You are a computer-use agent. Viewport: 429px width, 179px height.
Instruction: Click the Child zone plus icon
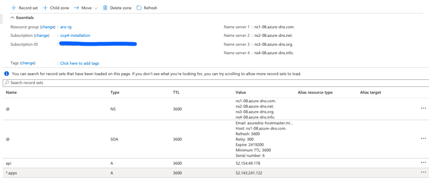[x=45, y=8]
